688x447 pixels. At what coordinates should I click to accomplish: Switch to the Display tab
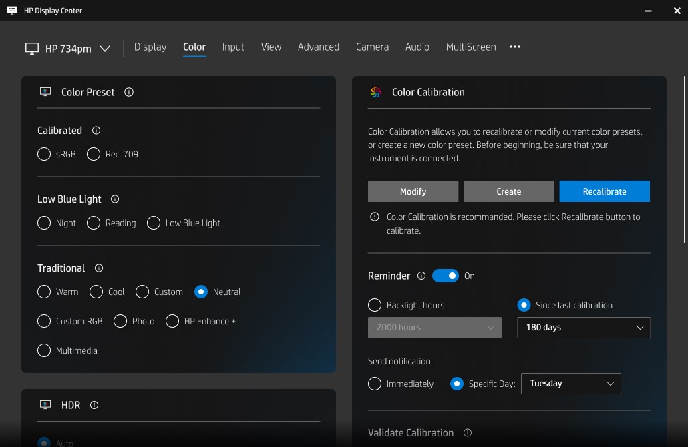coord(150,47)
